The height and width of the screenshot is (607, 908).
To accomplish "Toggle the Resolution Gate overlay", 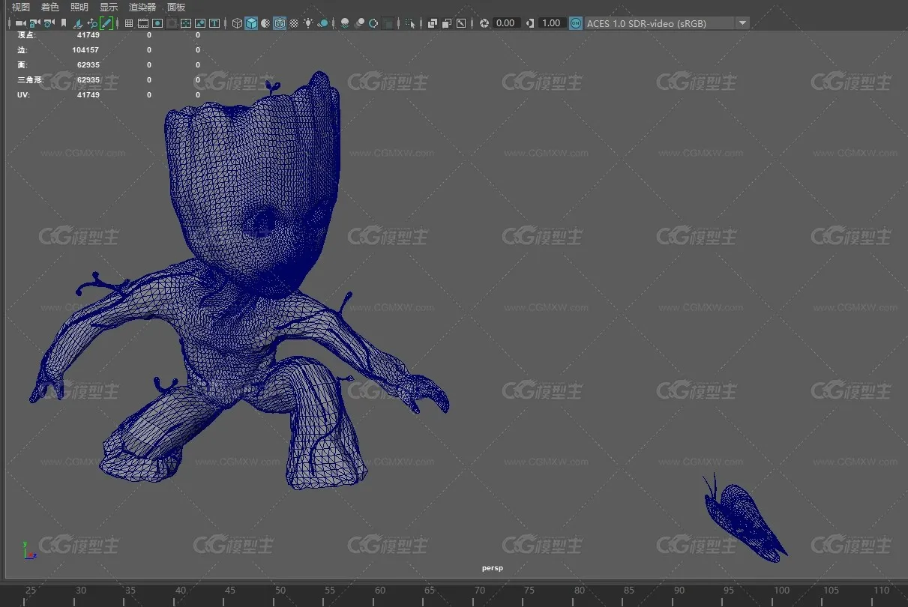I will click(157, 23).
